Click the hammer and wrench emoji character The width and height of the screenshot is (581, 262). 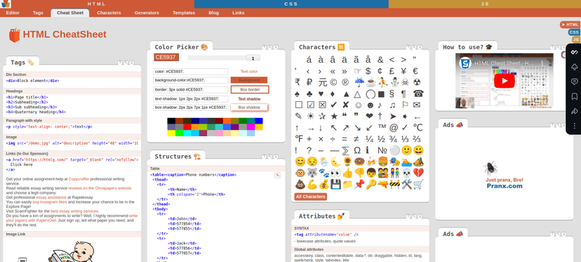click(x=406, y=185)
